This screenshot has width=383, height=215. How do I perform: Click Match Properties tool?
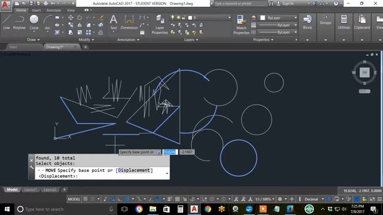click(x=241, y=24)
